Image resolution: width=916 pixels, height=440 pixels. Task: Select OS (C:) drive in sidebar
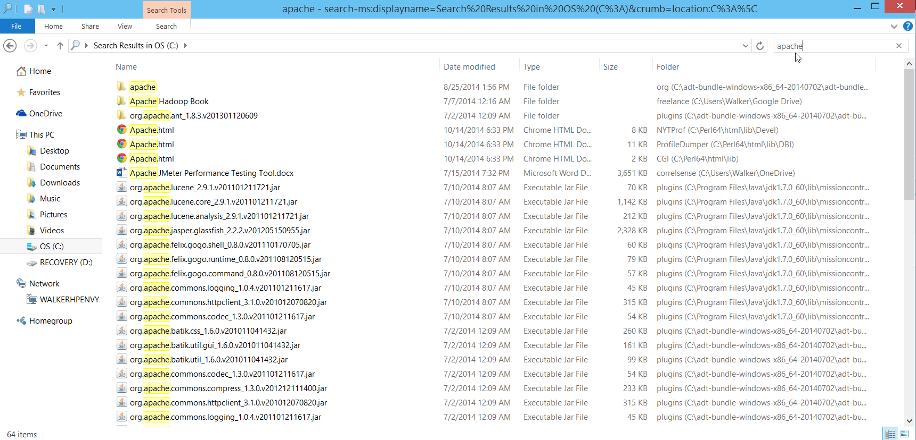[x=52, y=247]
